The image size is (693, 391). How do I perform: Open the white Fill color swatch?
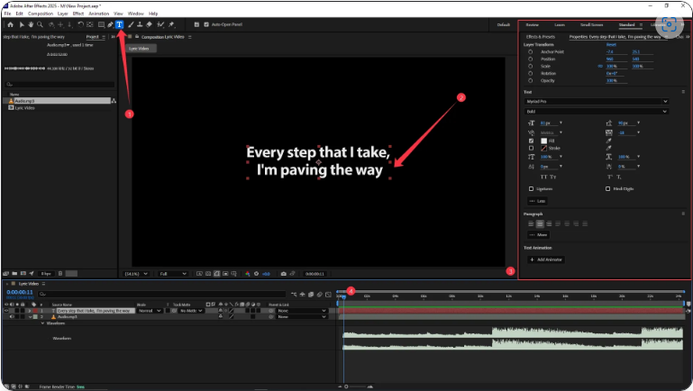[x=544, y=141]
